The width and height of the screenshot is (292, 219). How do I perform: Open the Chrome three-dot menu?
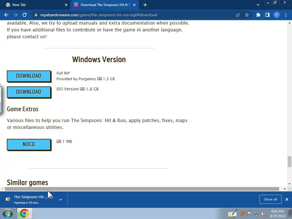[x=286, y=15]
